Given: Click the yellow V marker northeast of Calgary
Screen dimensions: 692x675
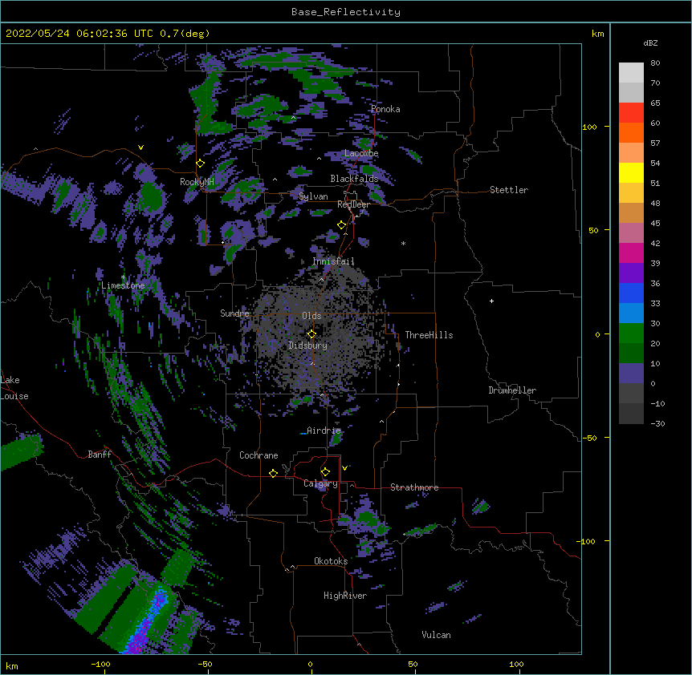Looking at the screenshot, I should pos(344,468).
